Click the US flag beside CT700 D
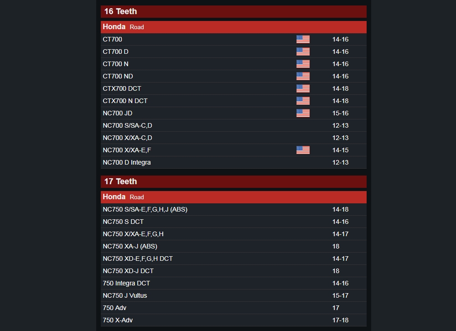The width and height of the screenshot is (456, 331). [303, 52]
